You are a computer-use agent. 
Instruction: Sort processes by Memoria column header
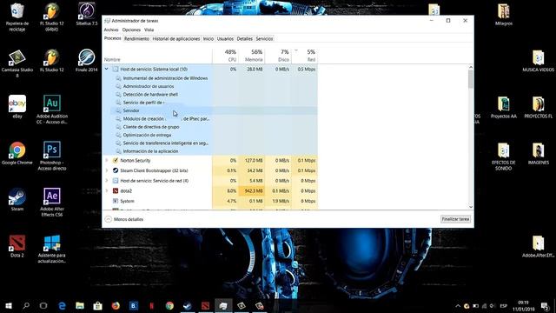(252, 56)
